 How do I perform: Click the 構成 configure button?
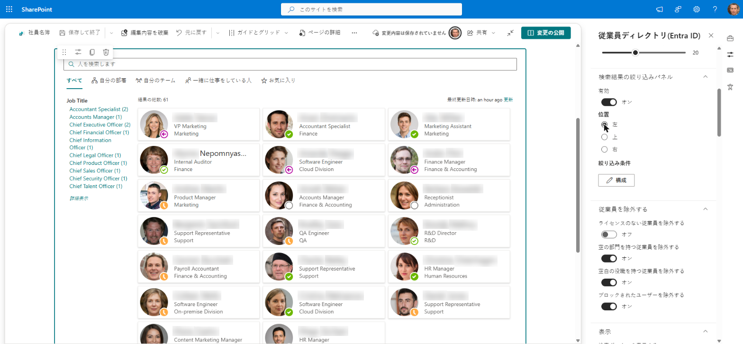(616, 181)
